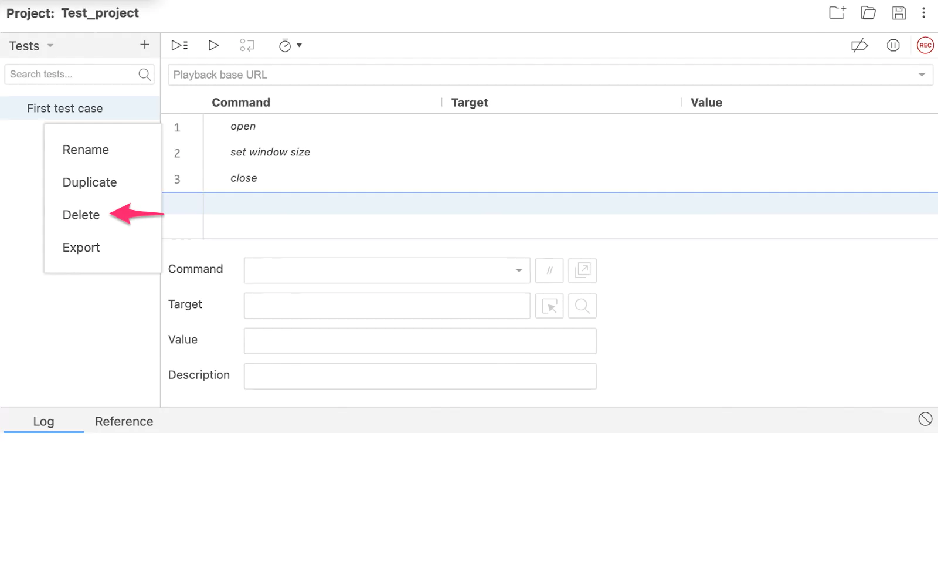Create a new project
Viewport: 938px width, 579px height.
837,12
